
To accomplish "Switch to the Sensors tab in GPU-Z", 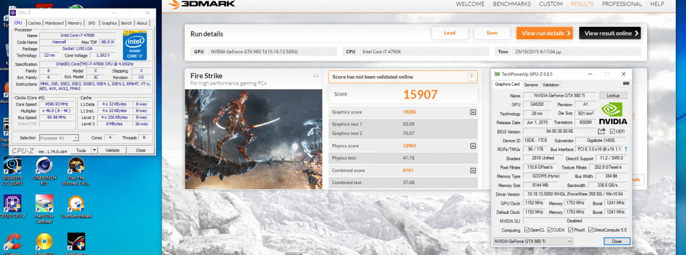I will [531, 84].
